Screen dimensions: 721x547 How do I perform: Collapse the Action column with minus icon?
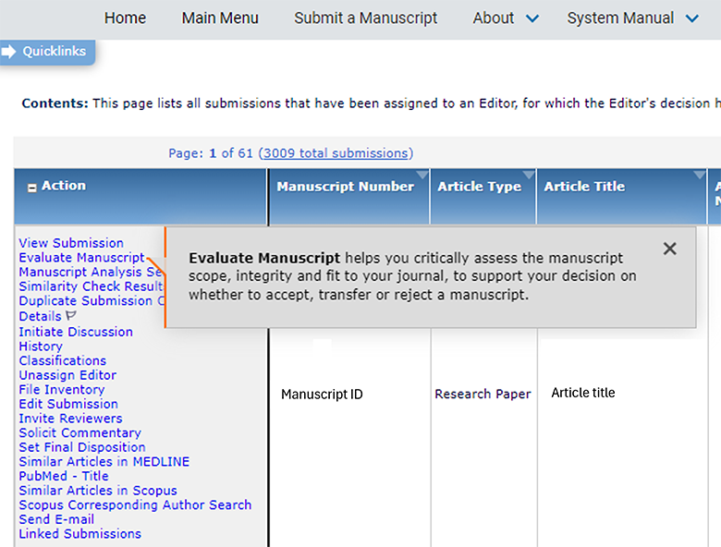click(31, 188)
